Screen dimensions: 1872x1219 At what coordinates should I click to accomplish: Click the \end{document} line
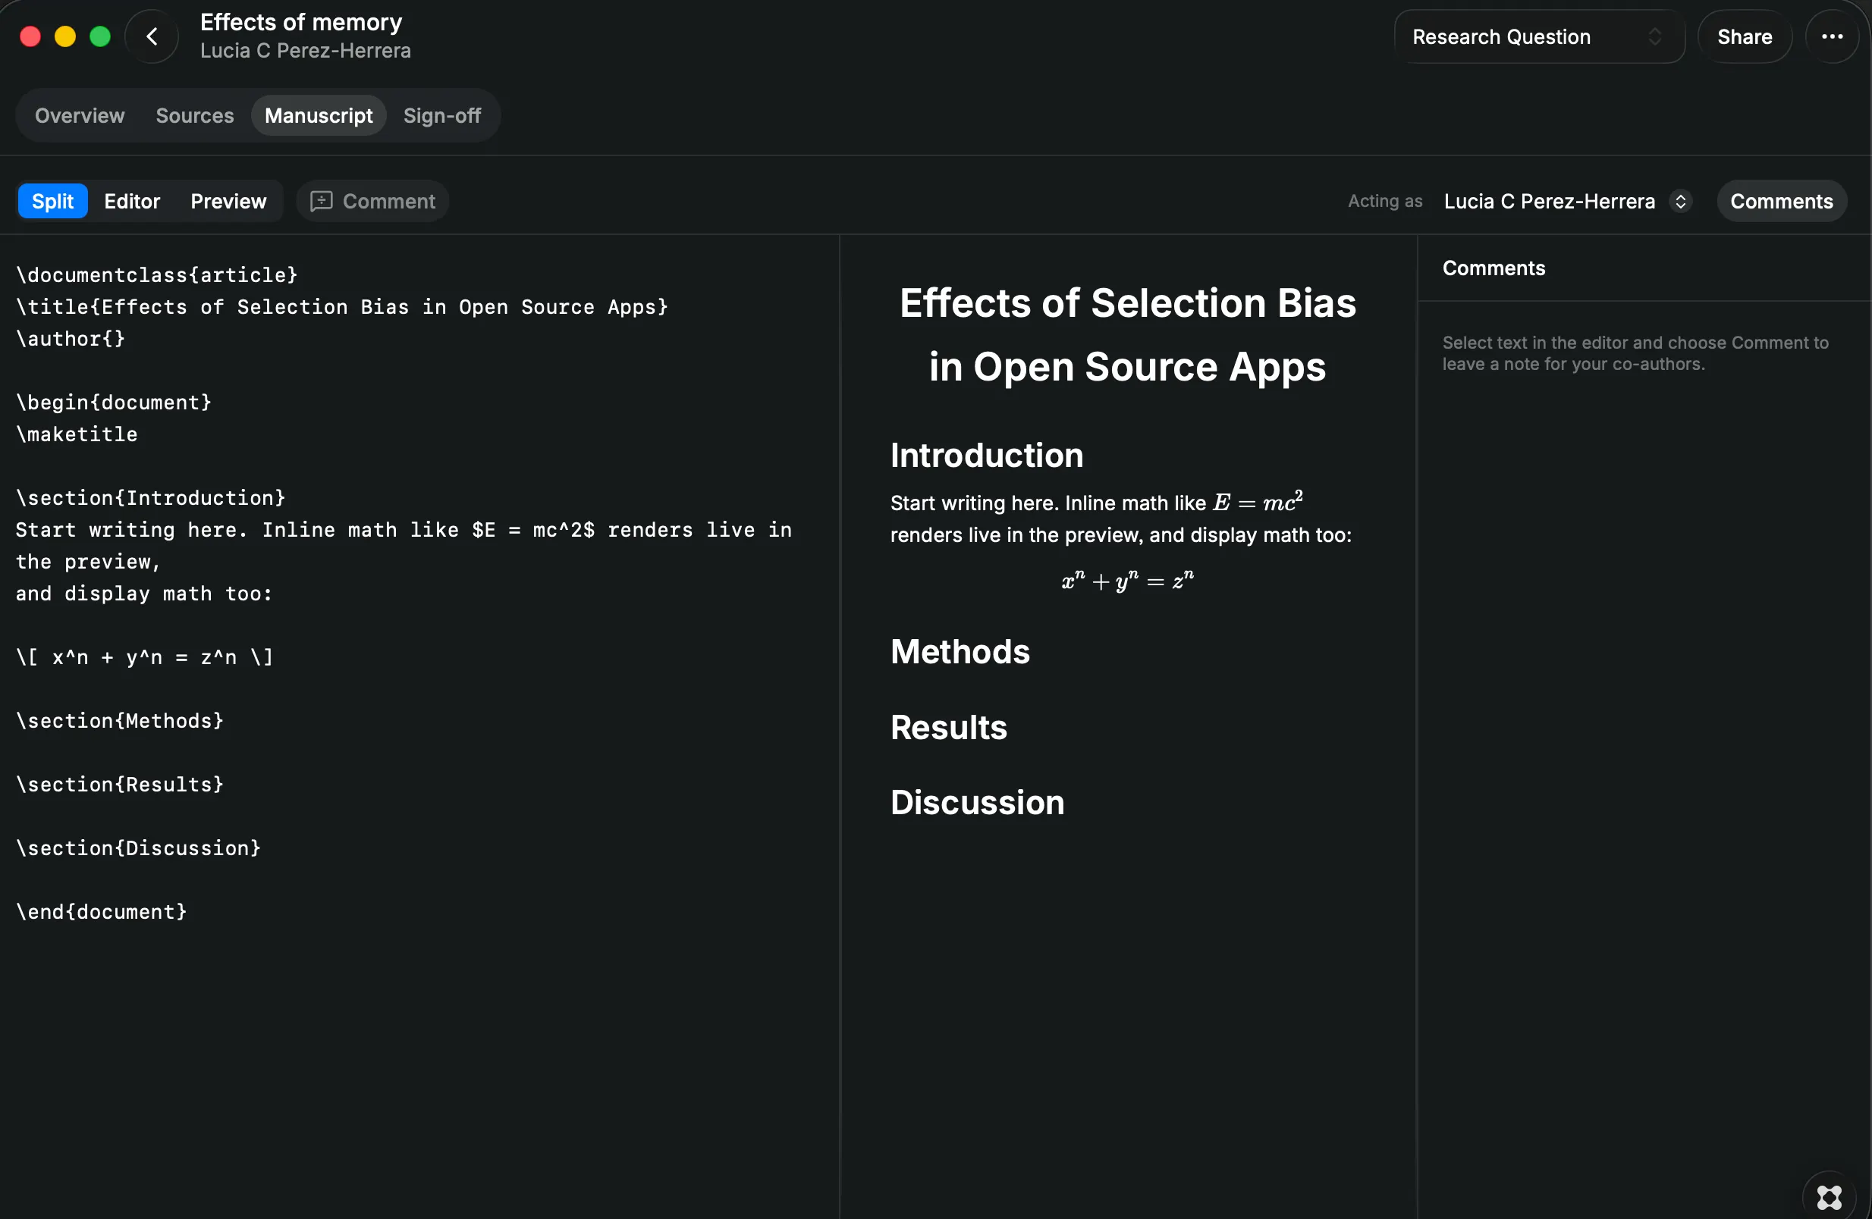coord(102,912)
